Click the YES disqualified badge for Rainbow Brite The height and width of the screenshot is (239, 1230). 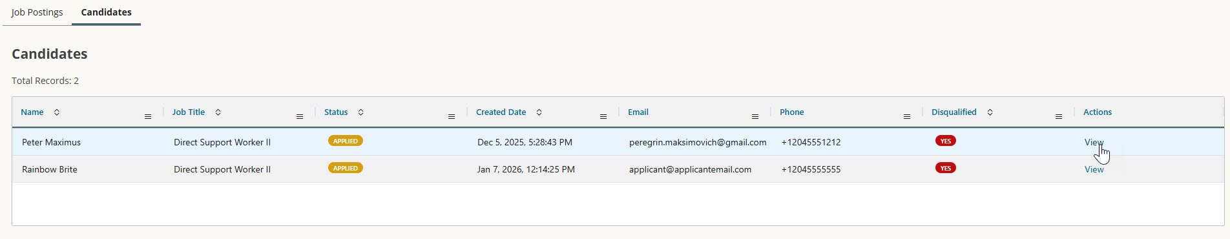(946, 168)
